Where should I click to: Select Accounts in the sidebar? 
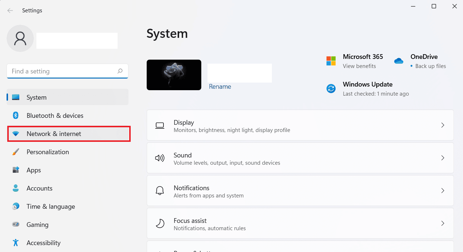point(68,188)
